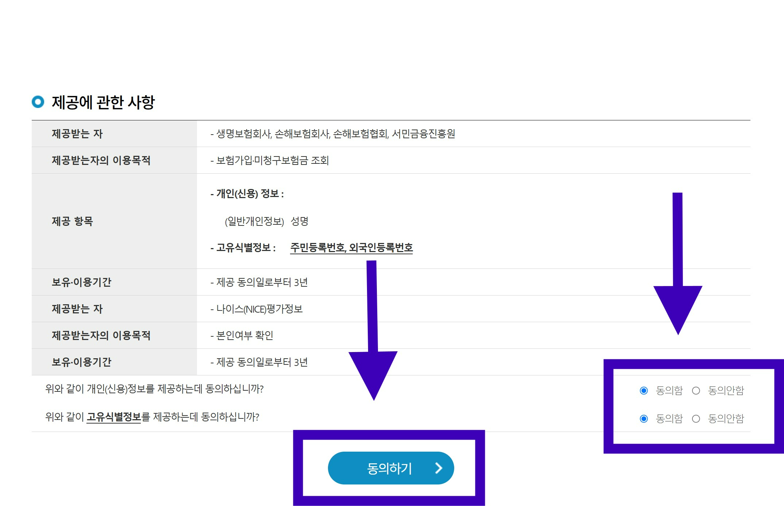Click the arrow chevron inside the 동의하기 button

(x=439, y=469)
